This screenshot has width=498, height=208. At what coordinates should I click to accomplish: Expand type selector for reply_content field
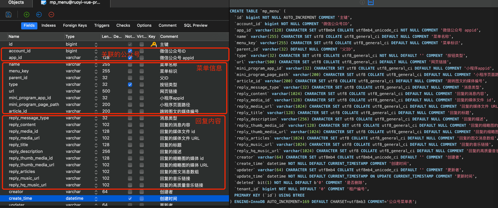pyautogui.click(x=96, y=125)
